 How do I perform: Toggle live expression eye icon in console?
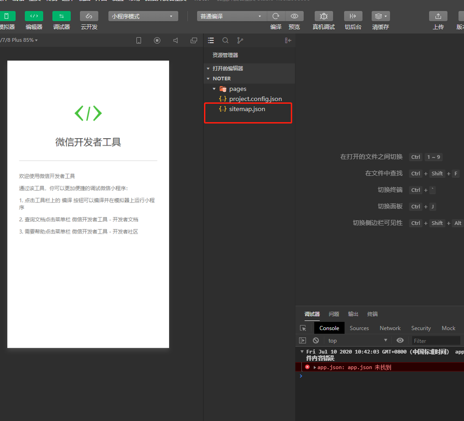coord(400,340)
